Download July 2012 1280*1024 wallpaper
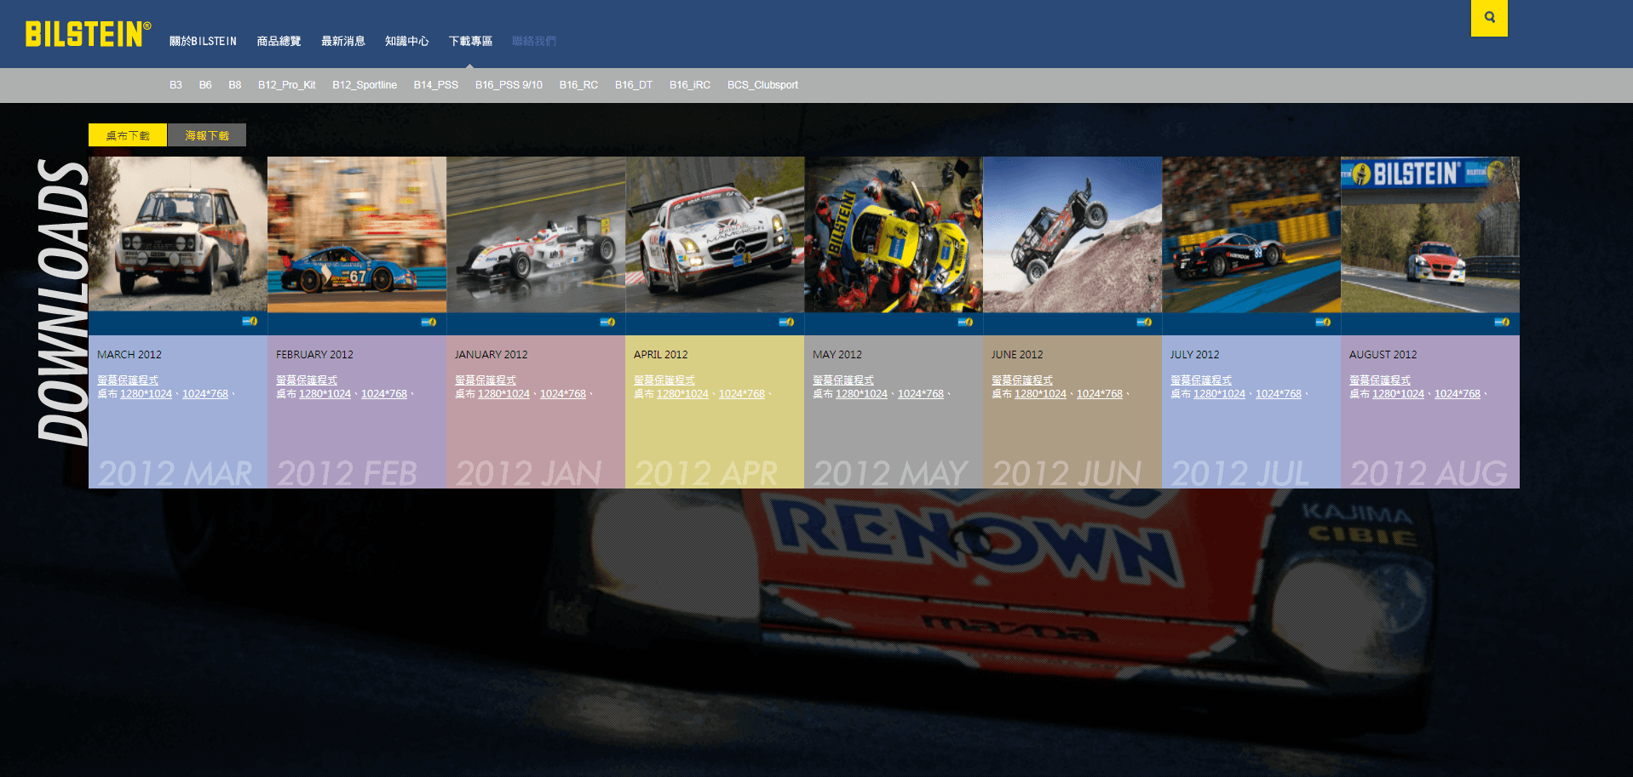 click(1219, 394)
